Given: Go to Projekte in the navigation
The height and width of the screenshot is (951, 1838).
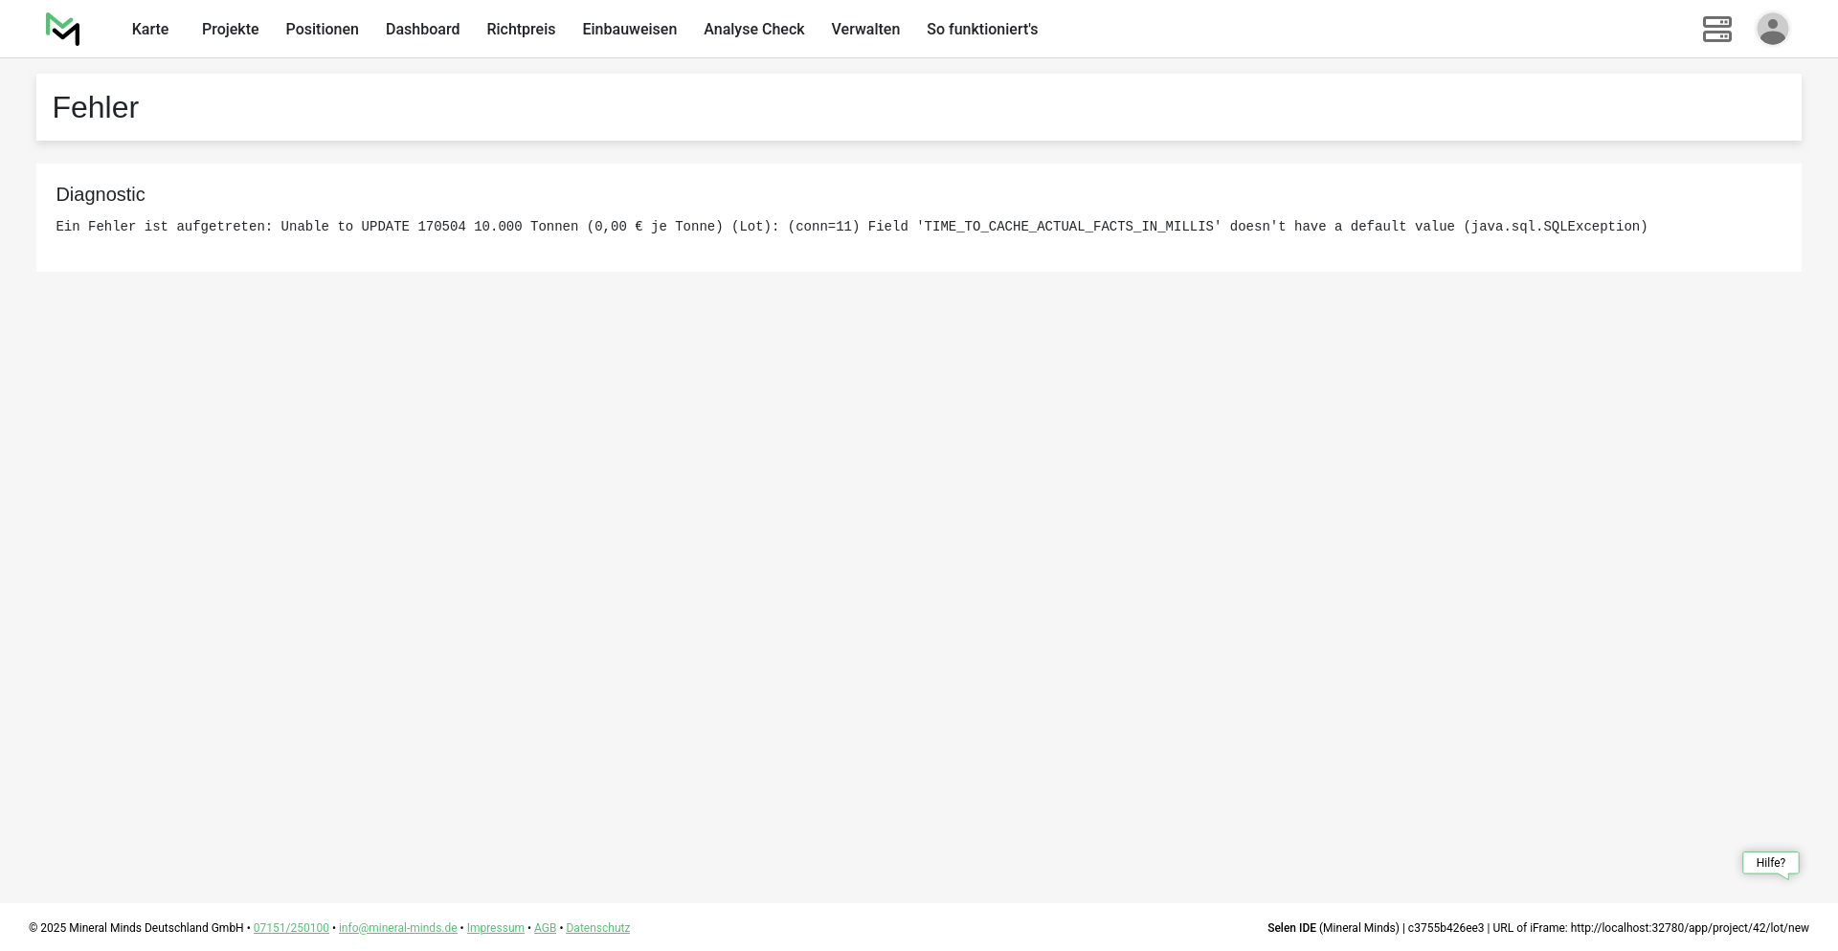Looking at the screenshot, I should click(230, 30).
